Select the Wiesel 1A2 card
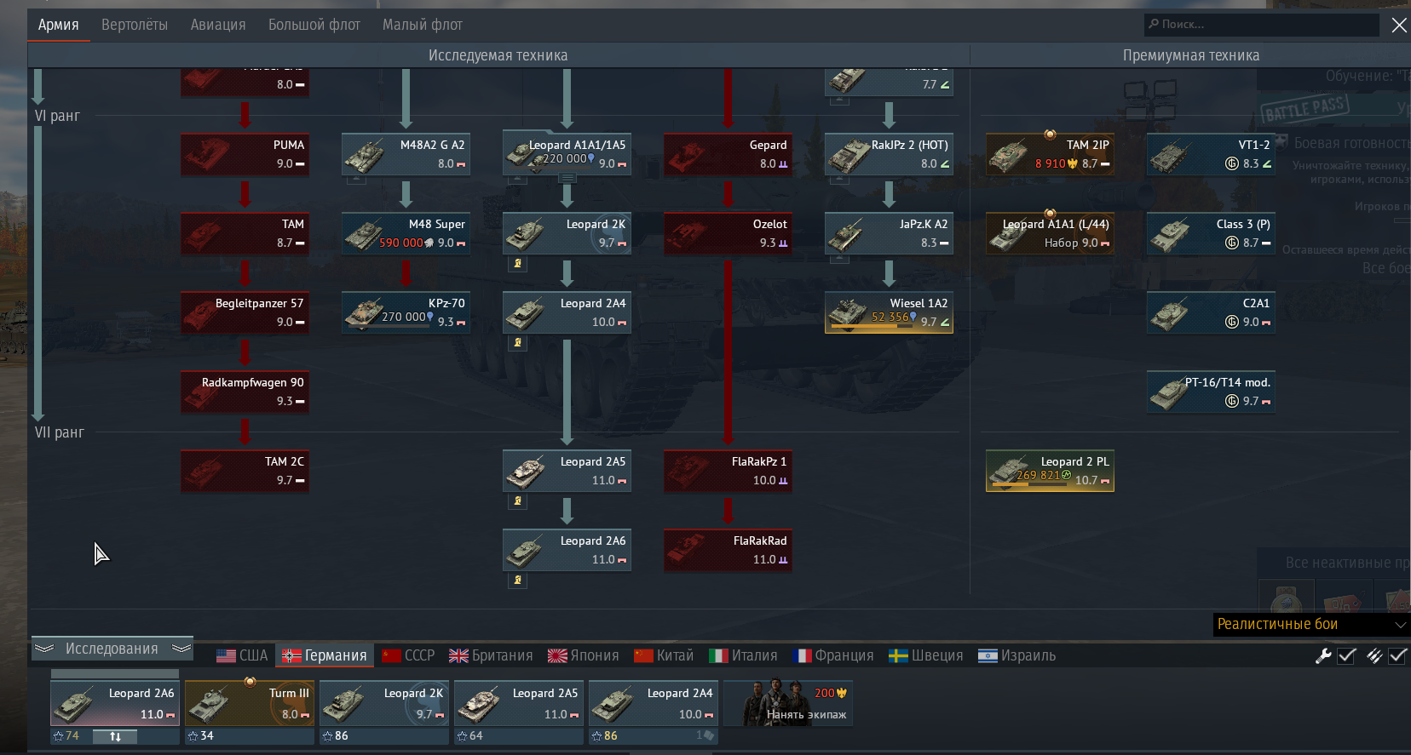 coord(889,312)
